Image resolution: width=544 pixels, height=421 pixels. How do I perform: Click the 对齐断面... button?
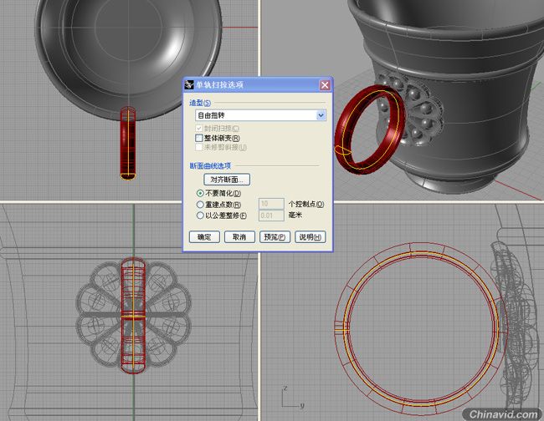point(227,180)
